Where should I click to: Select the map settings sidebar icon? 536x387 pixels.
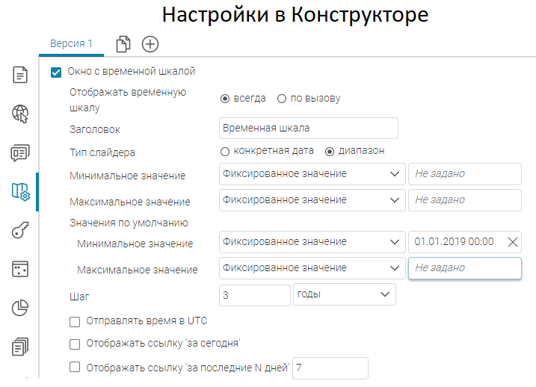(x=19, y=192)
